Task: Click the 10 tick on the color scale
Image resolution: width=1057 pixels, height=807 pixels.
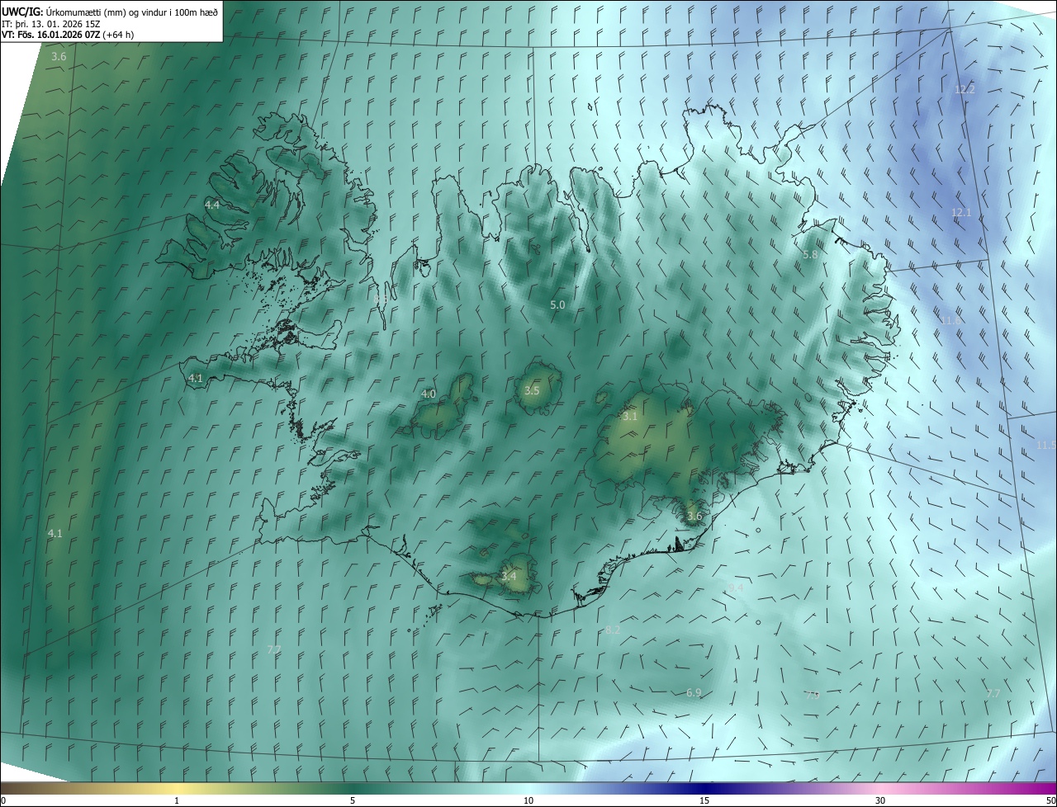Action: click(x=528, y=800)
